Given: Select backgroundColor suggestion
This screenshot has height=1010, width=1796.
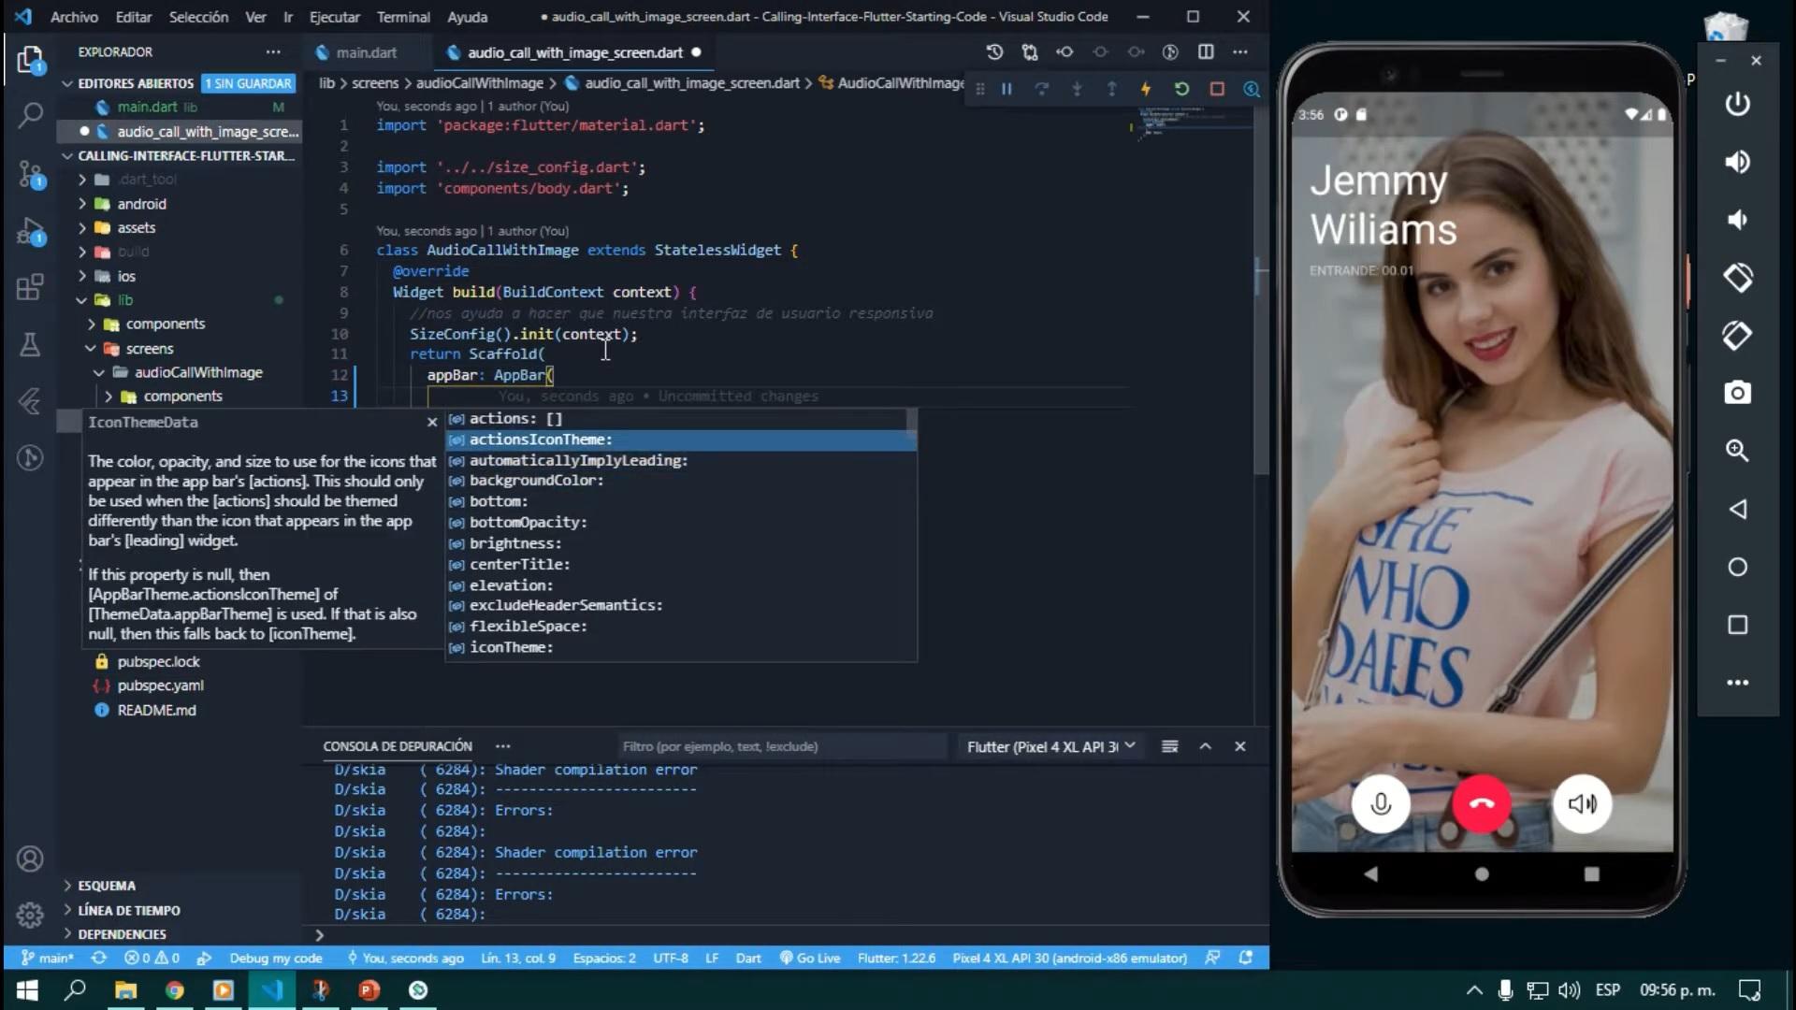Looking at the screenshot, I should (x=680, y=481).
